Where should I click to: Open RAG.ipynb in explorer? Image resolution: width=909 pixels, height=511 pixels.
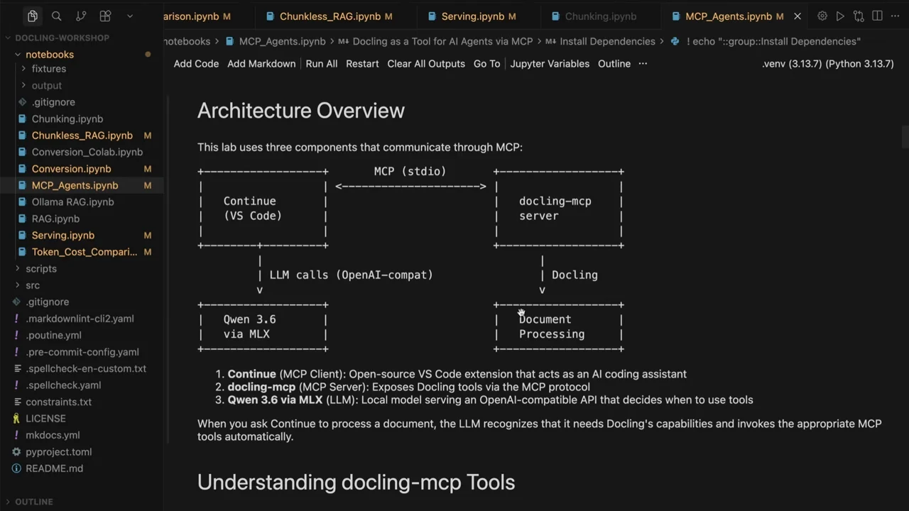tap(55, 219)
